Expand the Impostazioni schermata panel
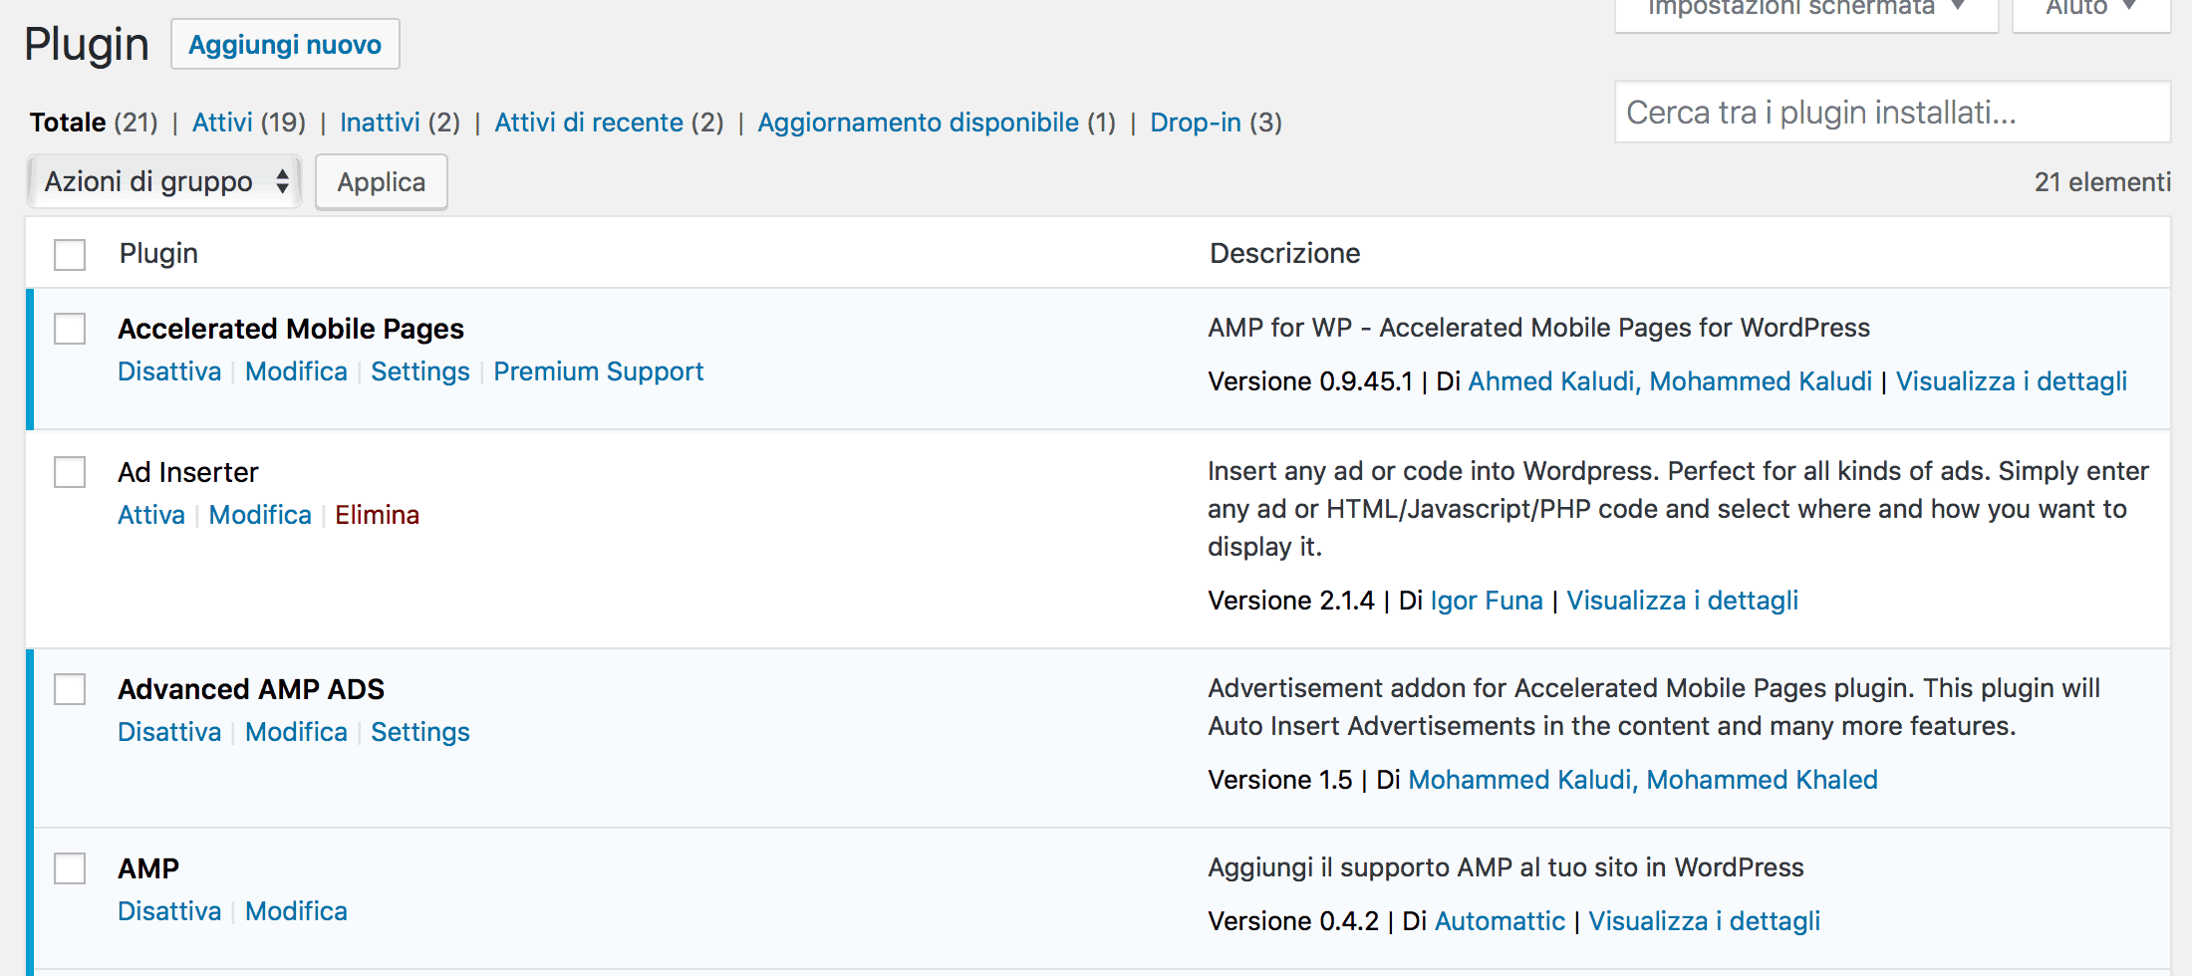The image size is (2192, 976). [1803, 8]
